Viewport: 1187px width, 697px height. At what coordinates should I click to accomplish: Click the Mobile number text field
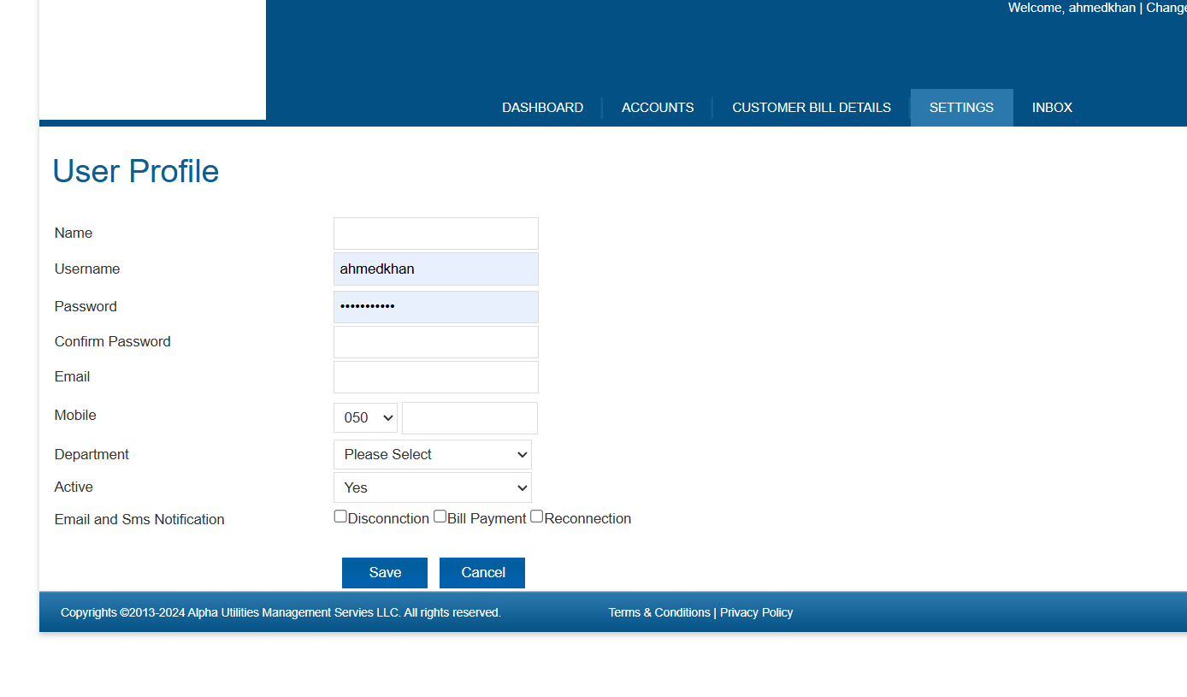coord(469,418)
